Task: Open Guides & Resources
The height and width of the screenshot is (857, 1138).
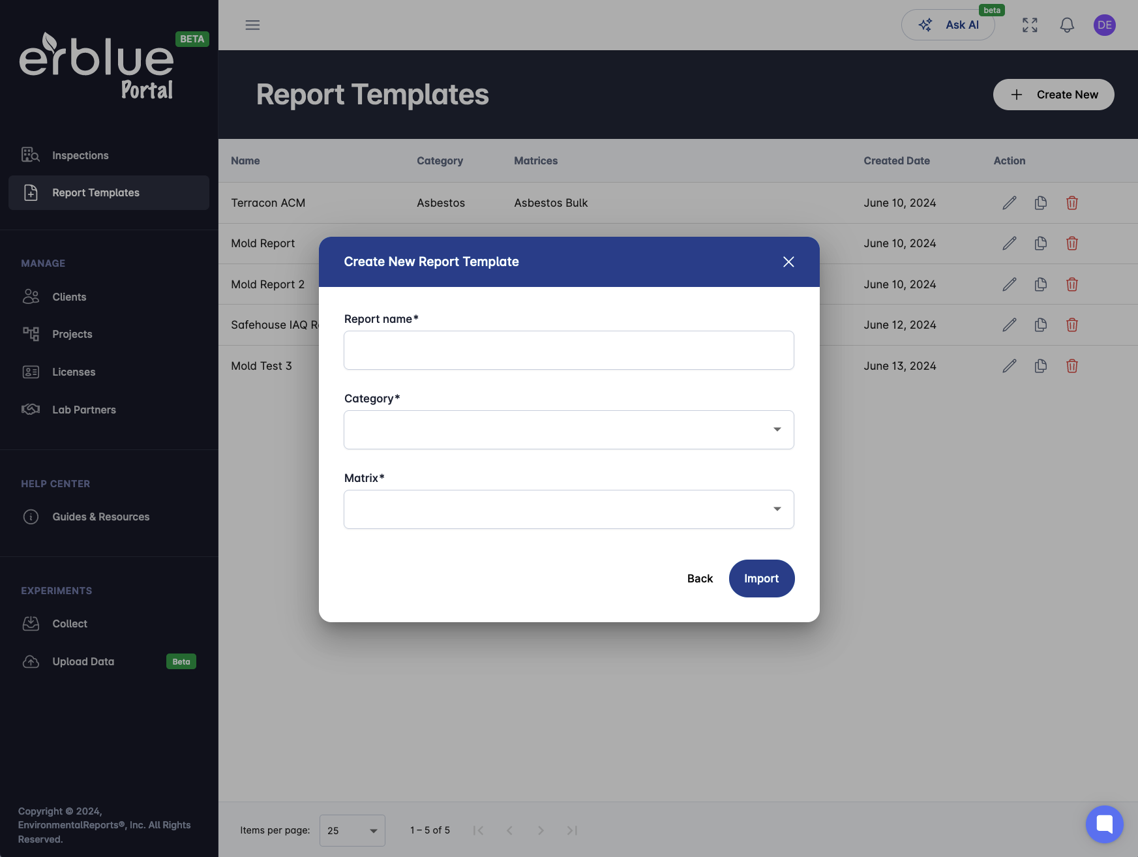Action: tap(109, 517)
